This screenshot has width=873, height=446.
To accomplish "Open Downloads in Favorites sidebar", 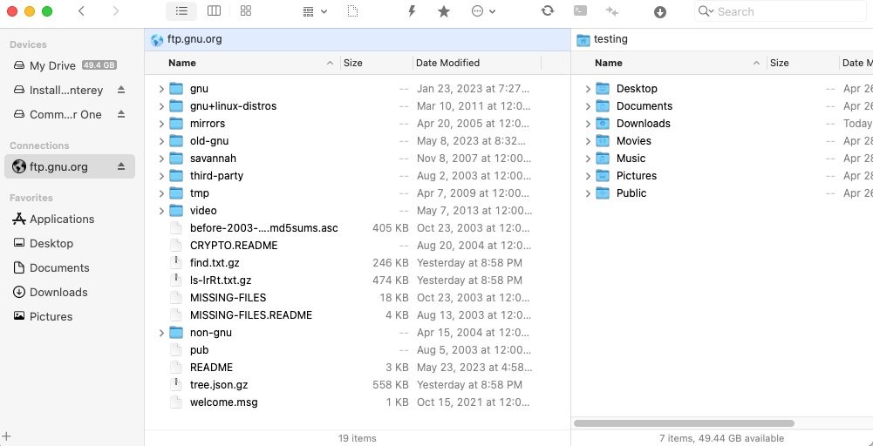I will point(70,293).
